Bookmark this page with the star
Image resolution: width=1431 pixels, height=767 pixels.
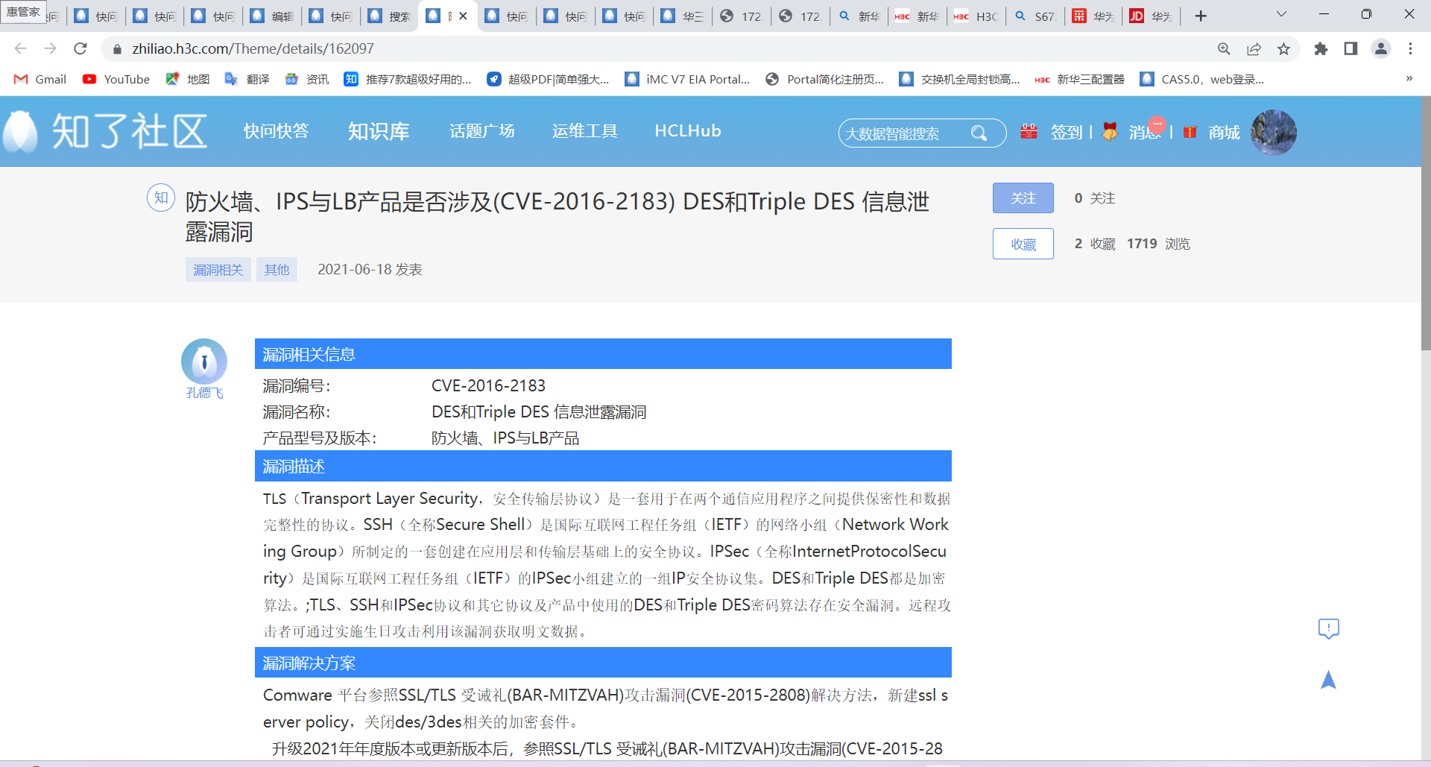(1283, 48)
